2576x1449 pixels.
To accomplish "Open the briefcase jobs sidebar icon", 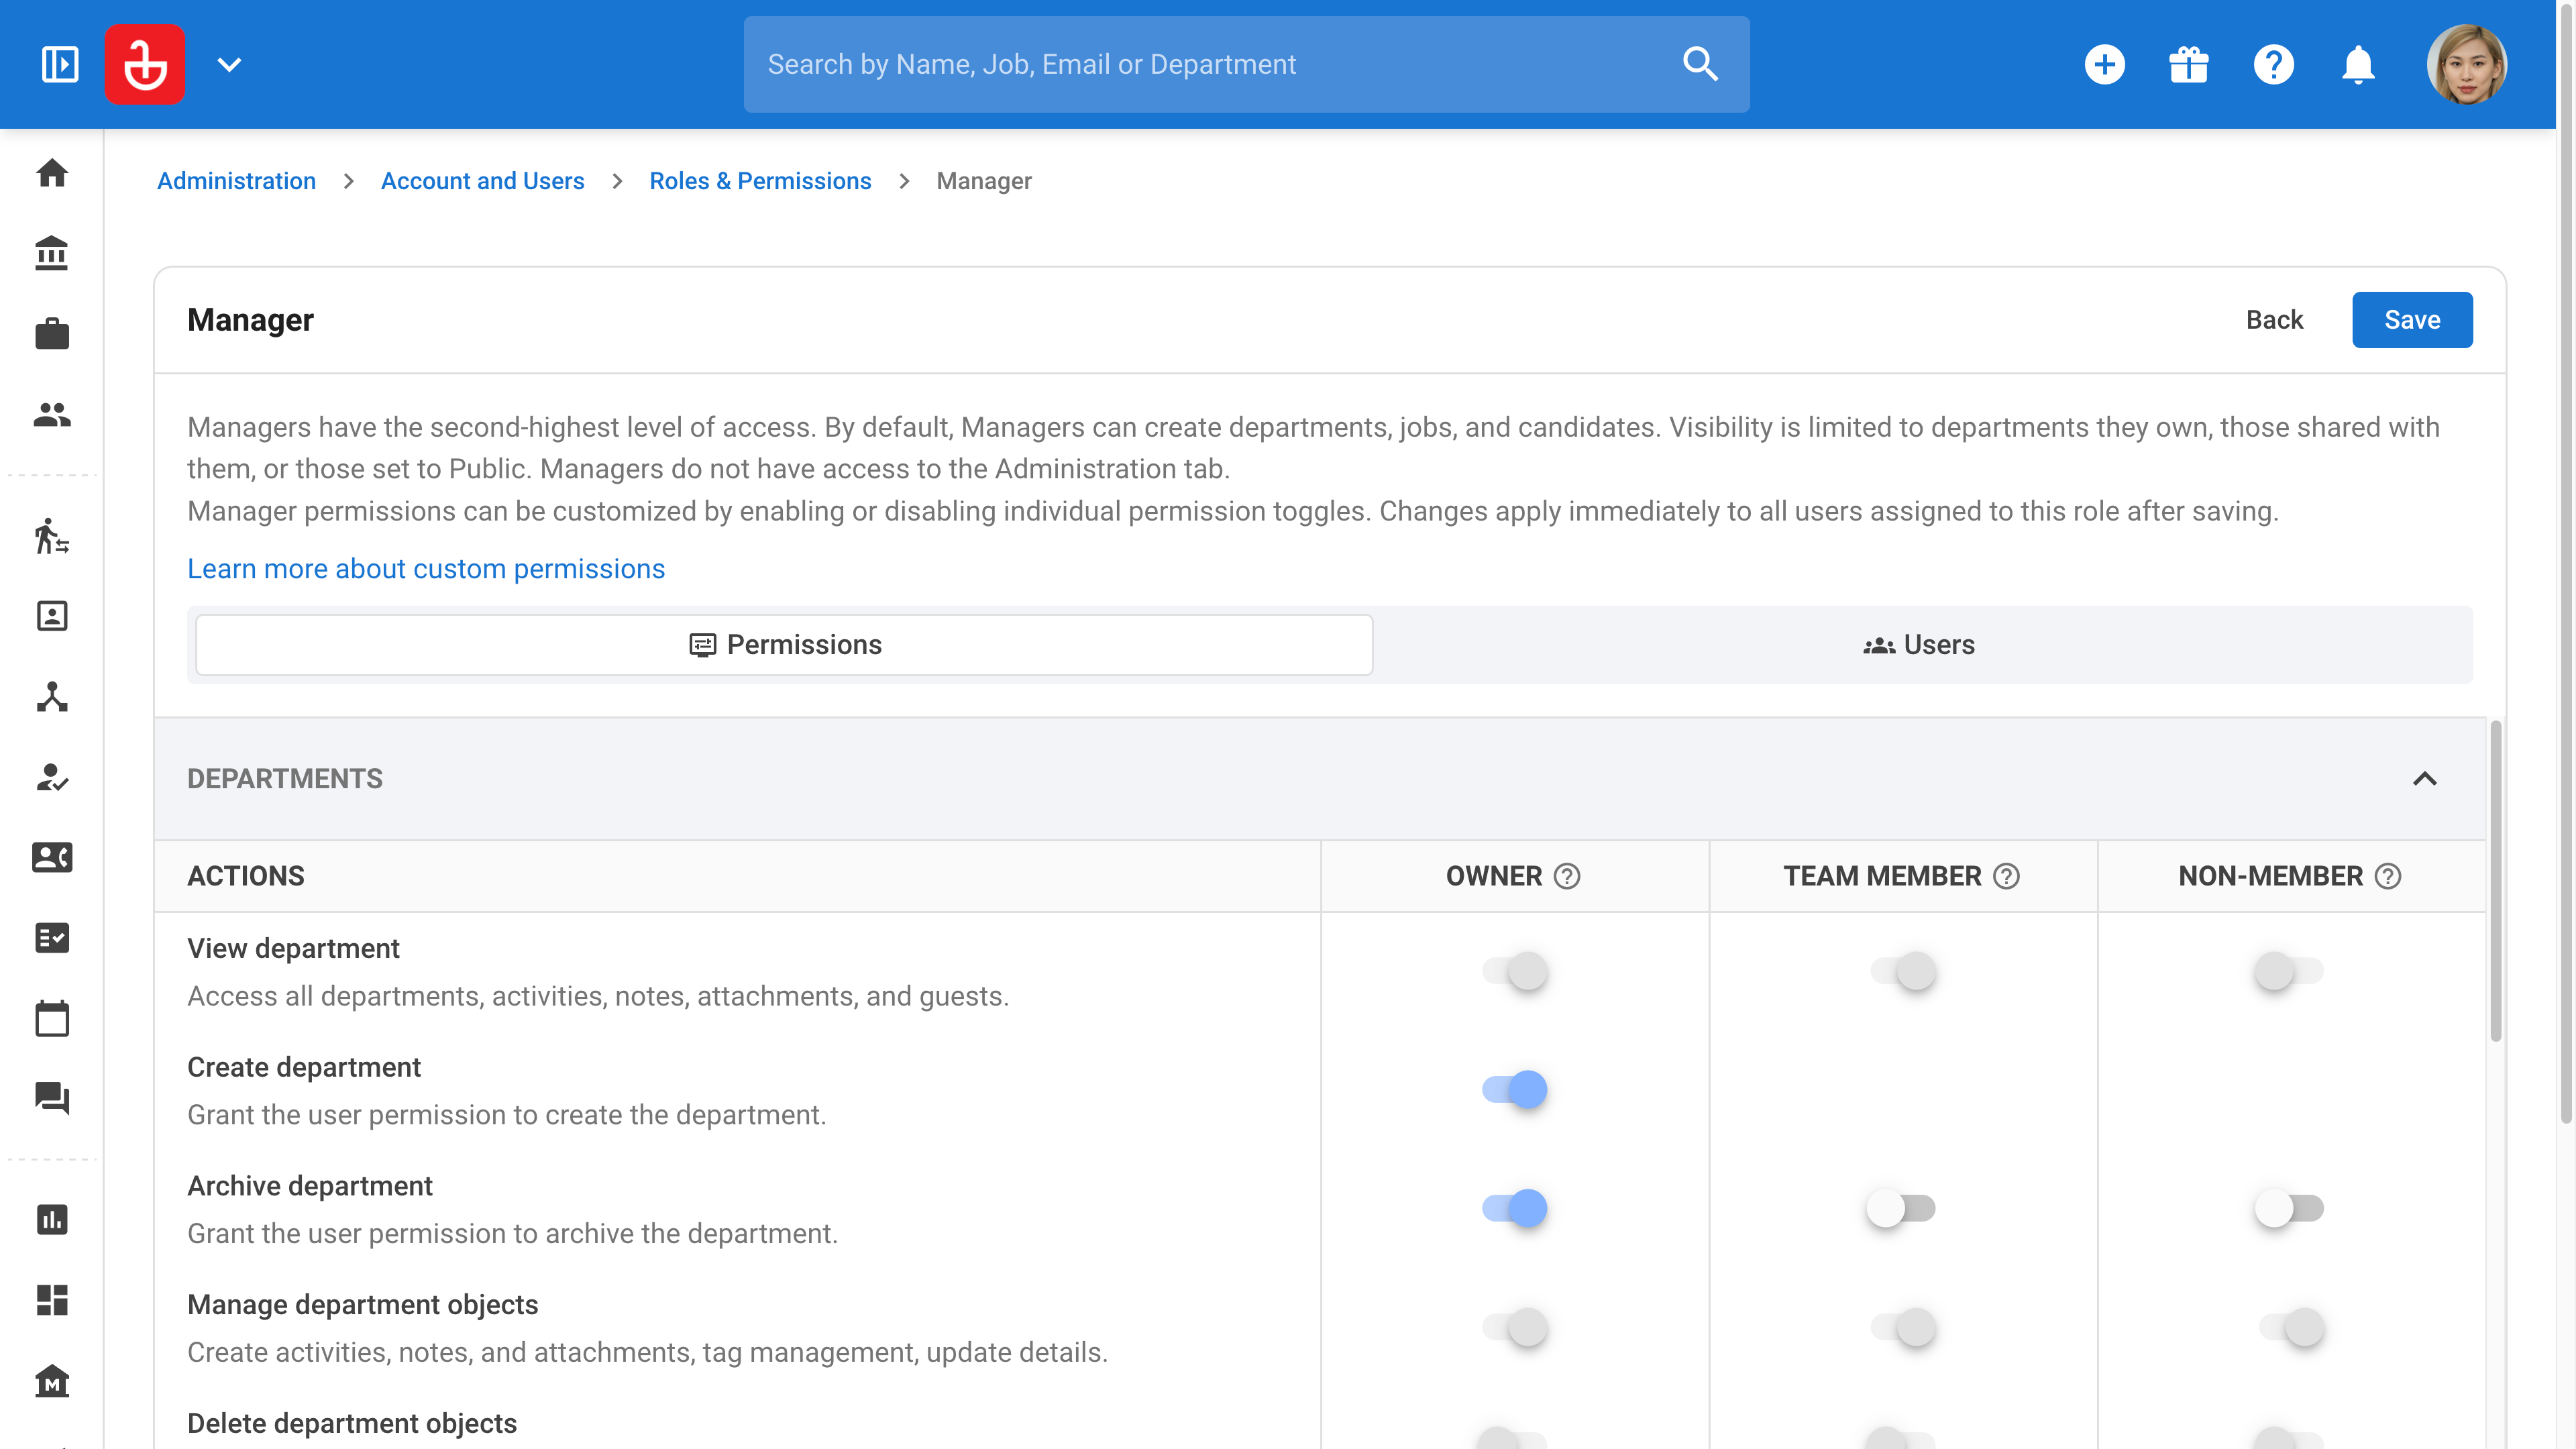I will (52, 333).
